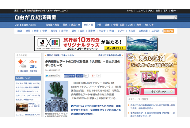This screenshot has width=190, height=128.
Task: Click the Google +1 button
Action: (94, 76)
